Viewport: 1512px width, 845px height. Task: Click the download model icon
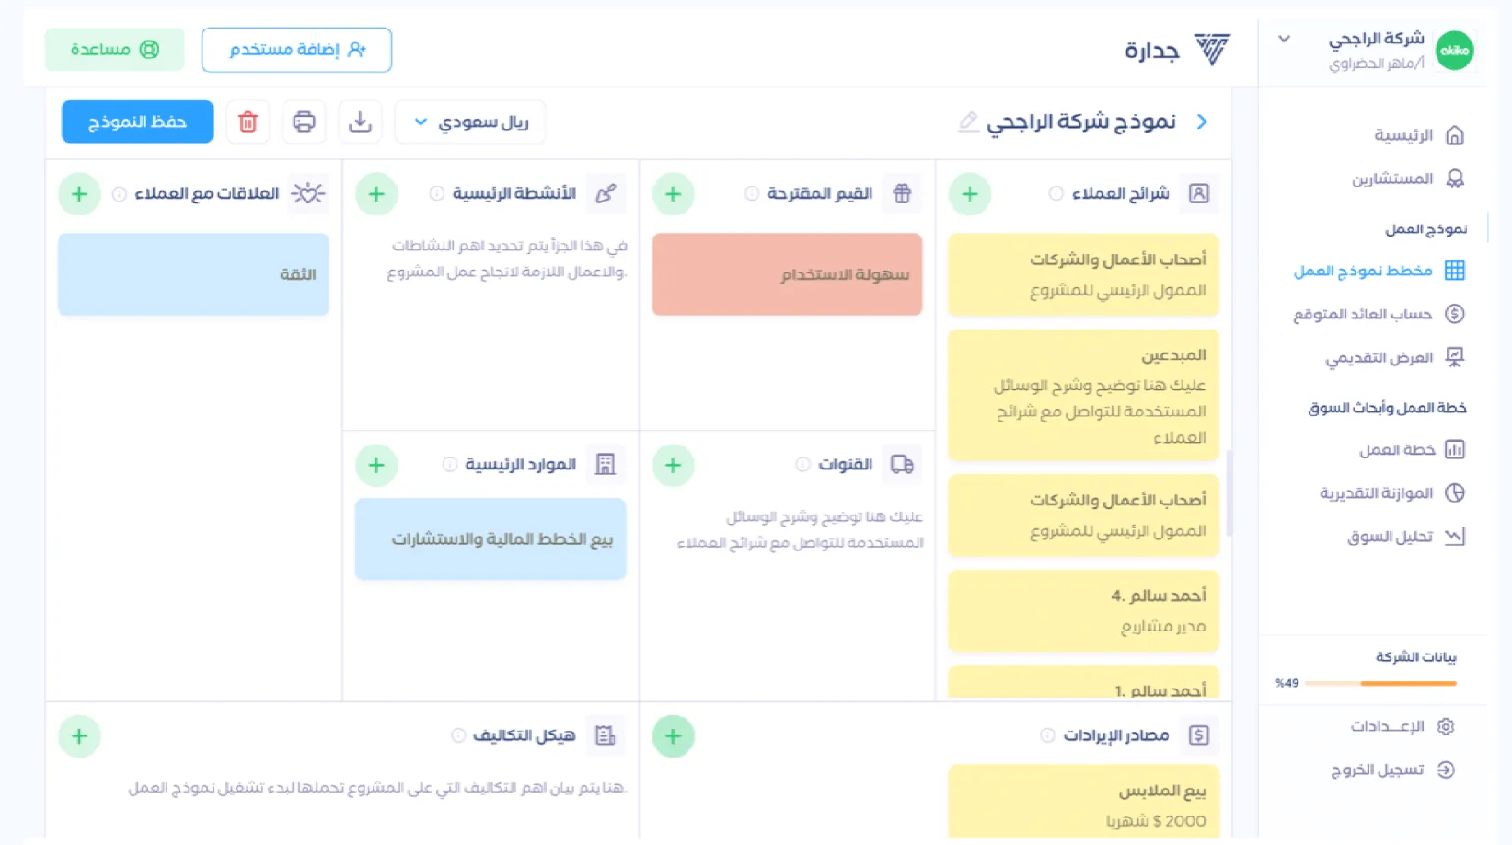(x=360, y=122)
